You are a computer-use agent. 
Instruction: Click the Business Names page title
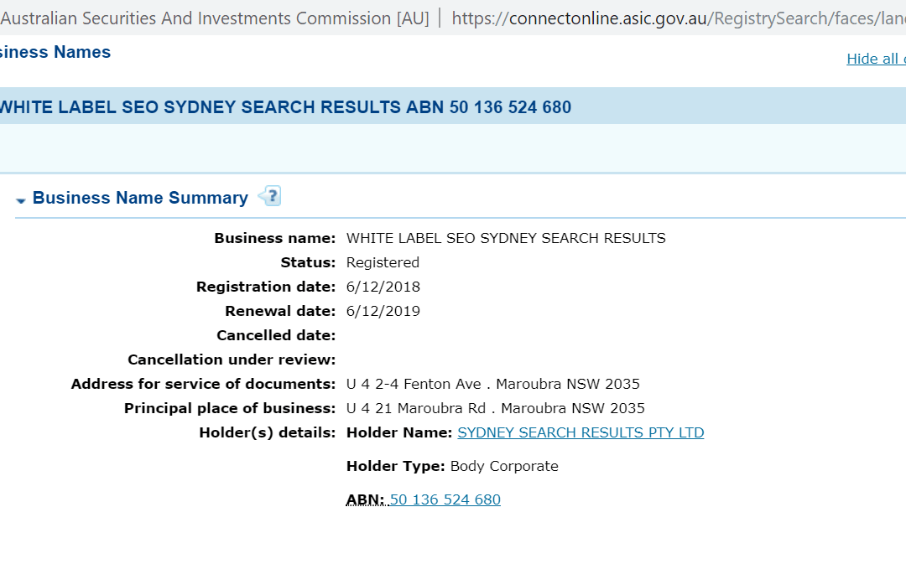[x=55, y=52]
